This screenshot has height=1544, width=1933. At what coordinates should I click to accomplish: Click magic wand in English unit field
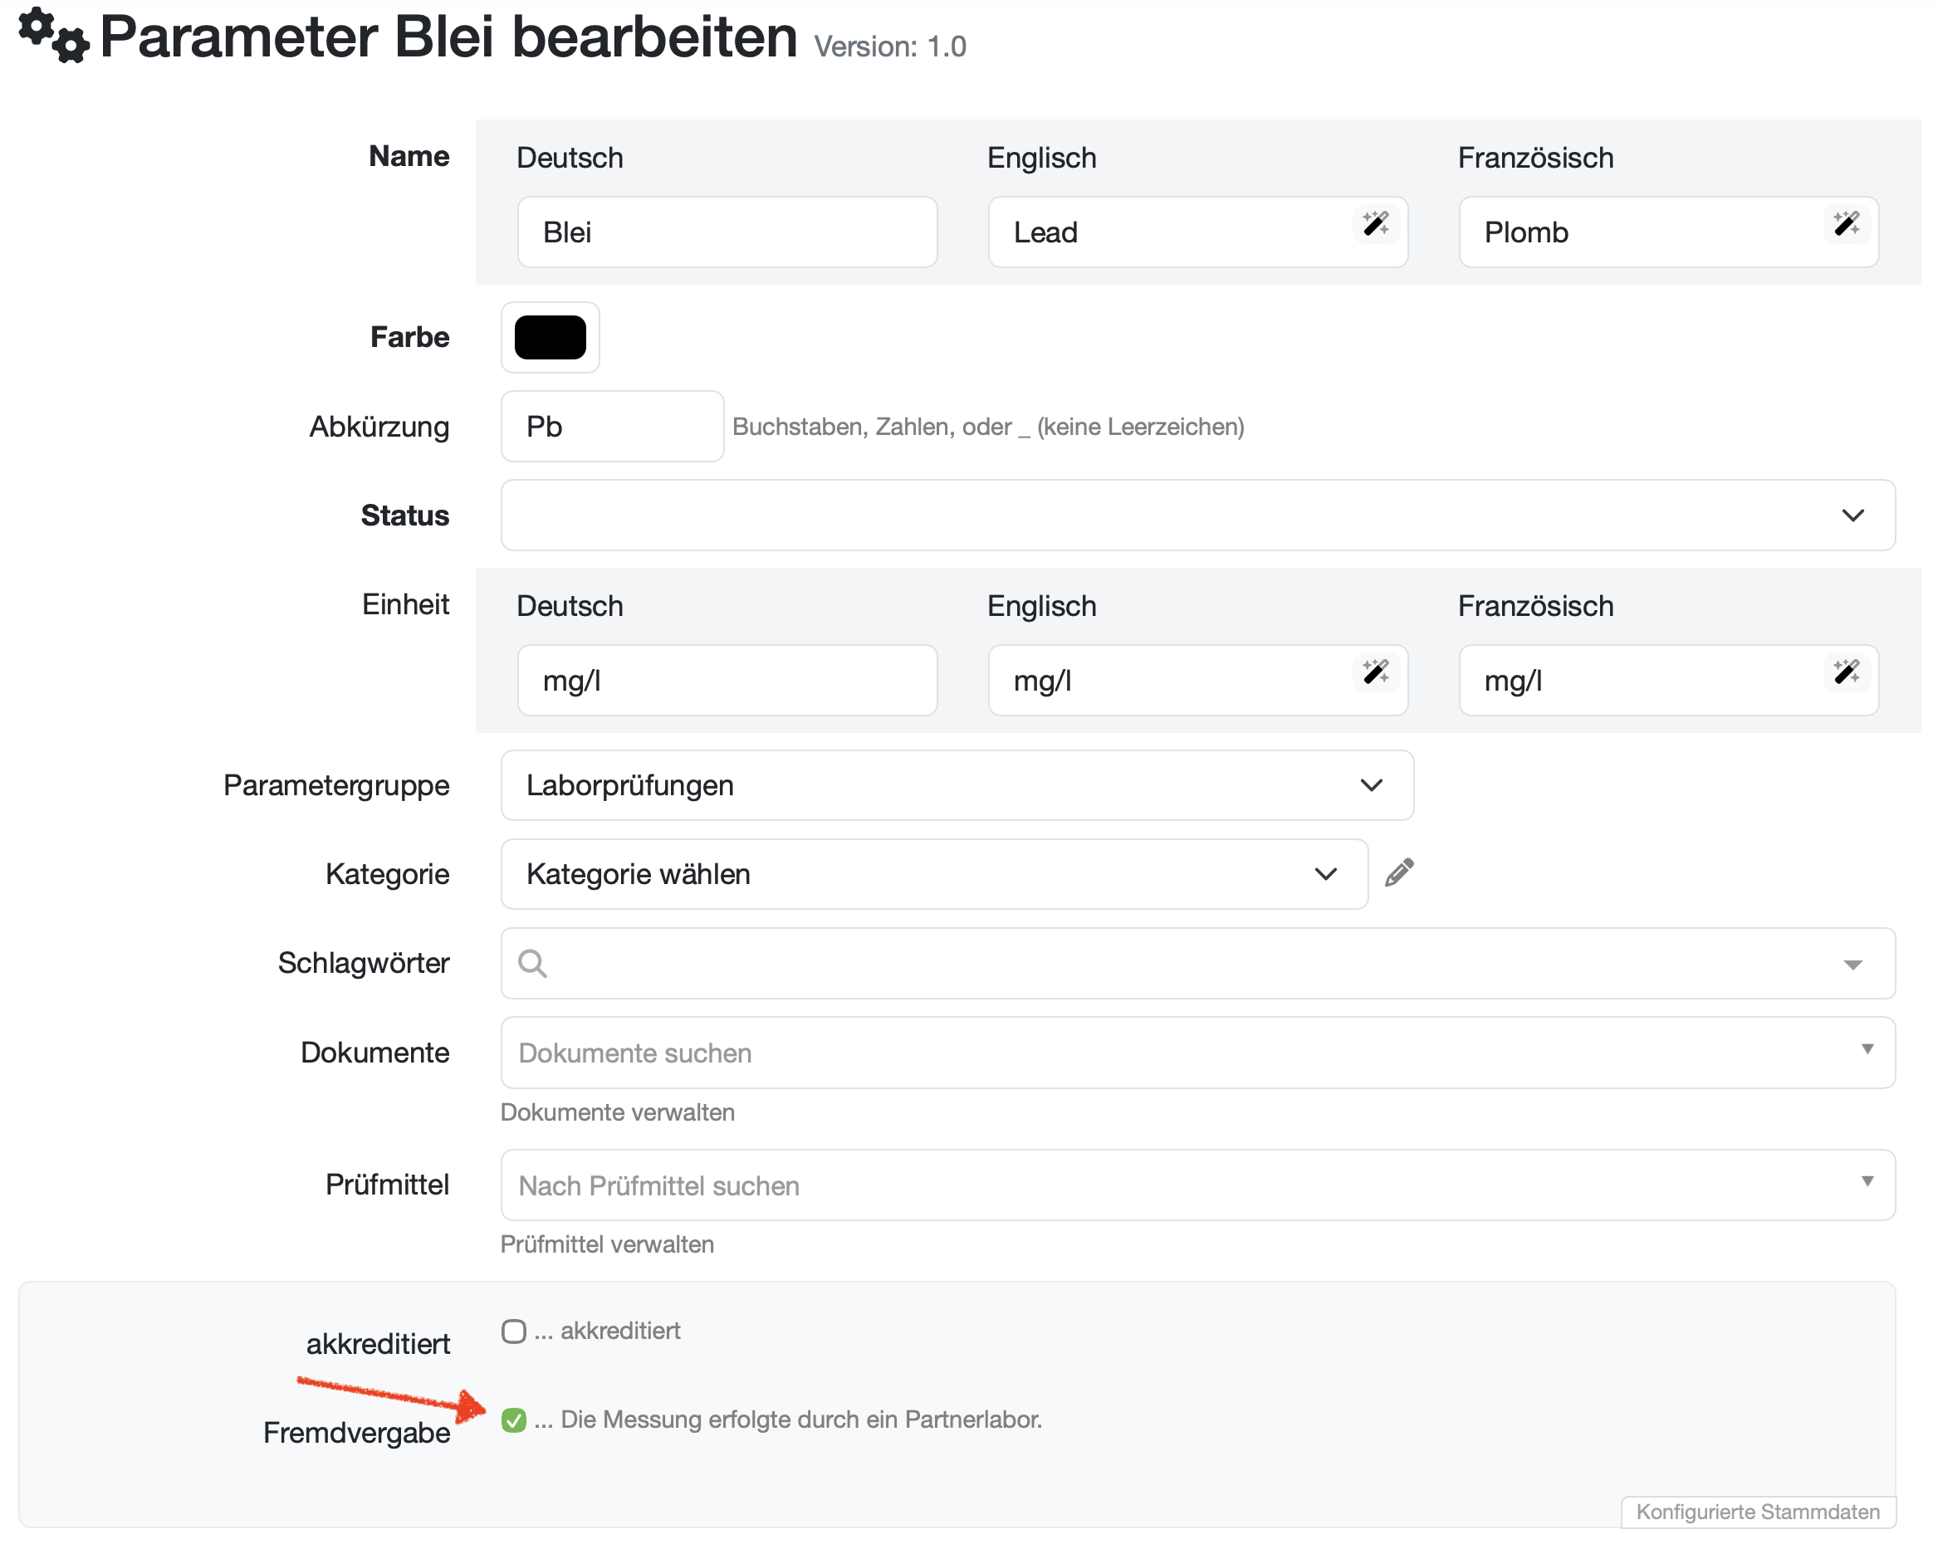tap(1375, 672)
